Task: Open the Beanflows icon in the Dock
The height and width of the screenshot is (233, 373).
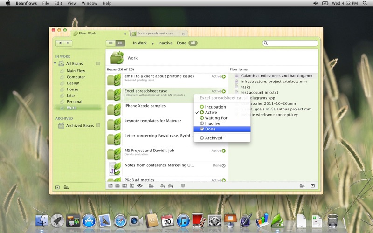Action: (x=277, y=220)
